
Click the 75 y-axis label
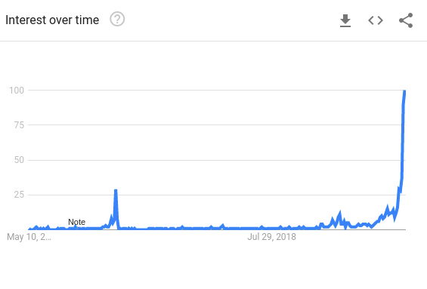(19, 125)
